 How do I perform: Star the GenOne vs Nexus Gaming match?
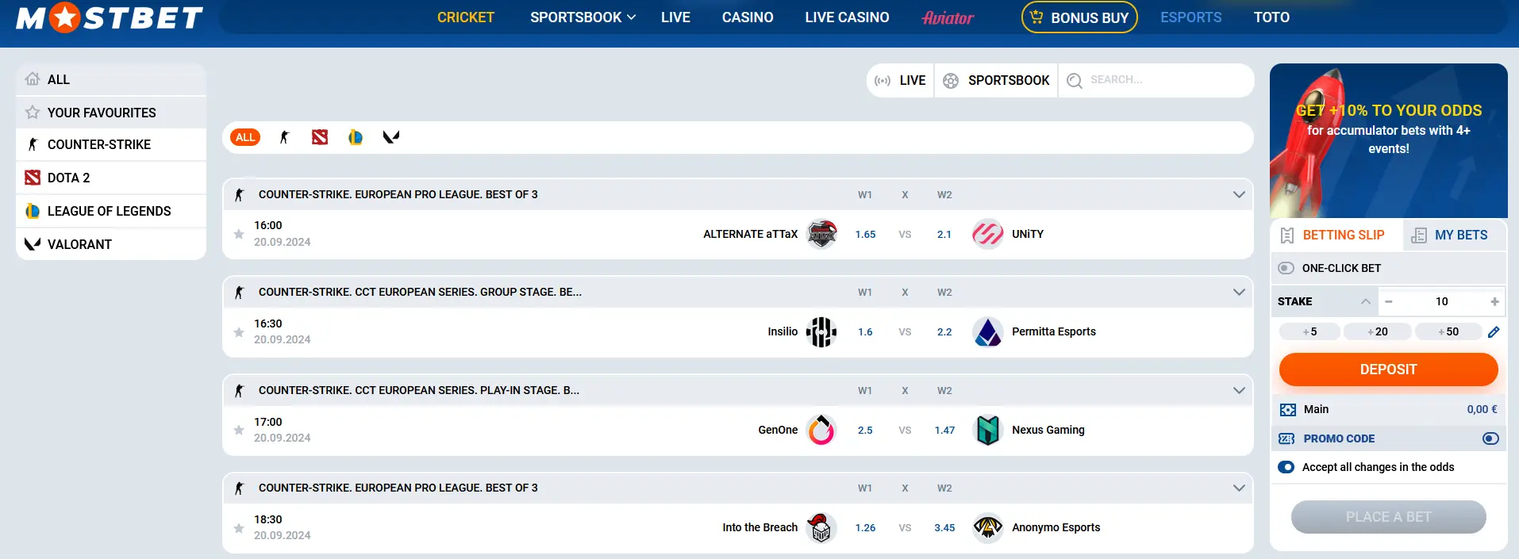coord(239,430)
